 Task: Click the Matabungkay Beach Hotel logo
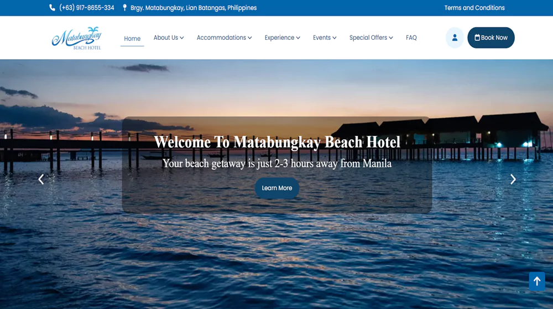(76, 38)
